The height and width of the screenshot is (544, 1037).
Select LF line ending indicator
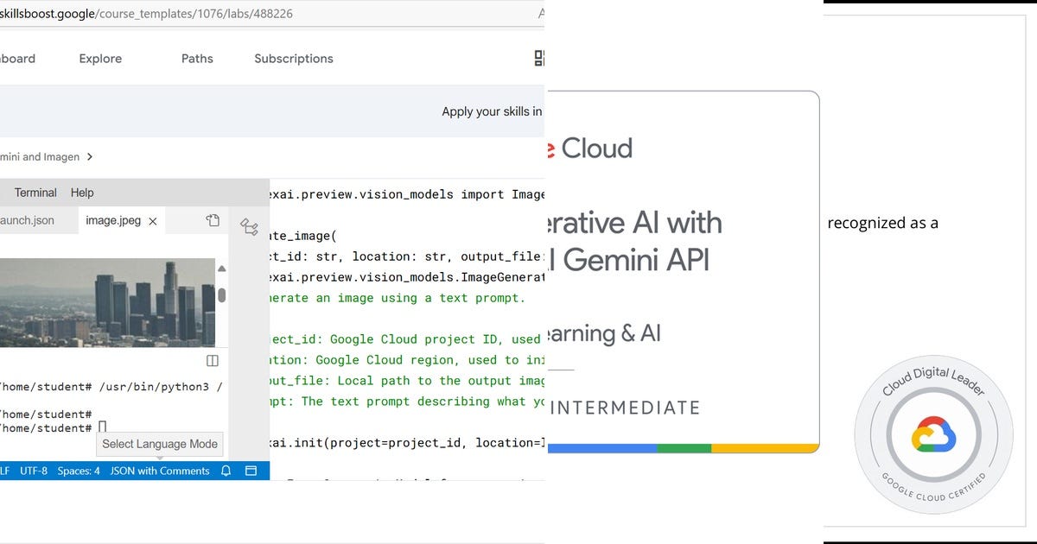click(x=5, y=471)
